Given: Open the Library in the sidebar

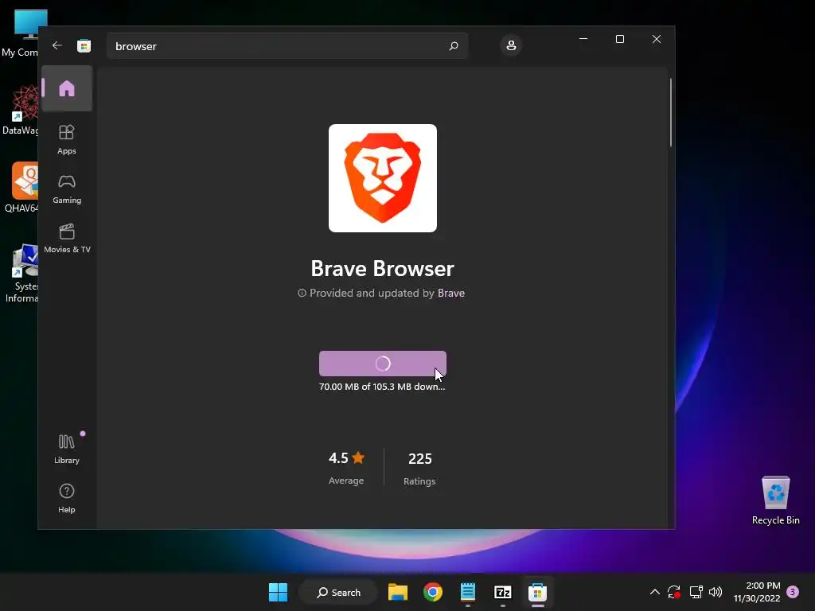Looking at the screenshot, I should [67, 449].
